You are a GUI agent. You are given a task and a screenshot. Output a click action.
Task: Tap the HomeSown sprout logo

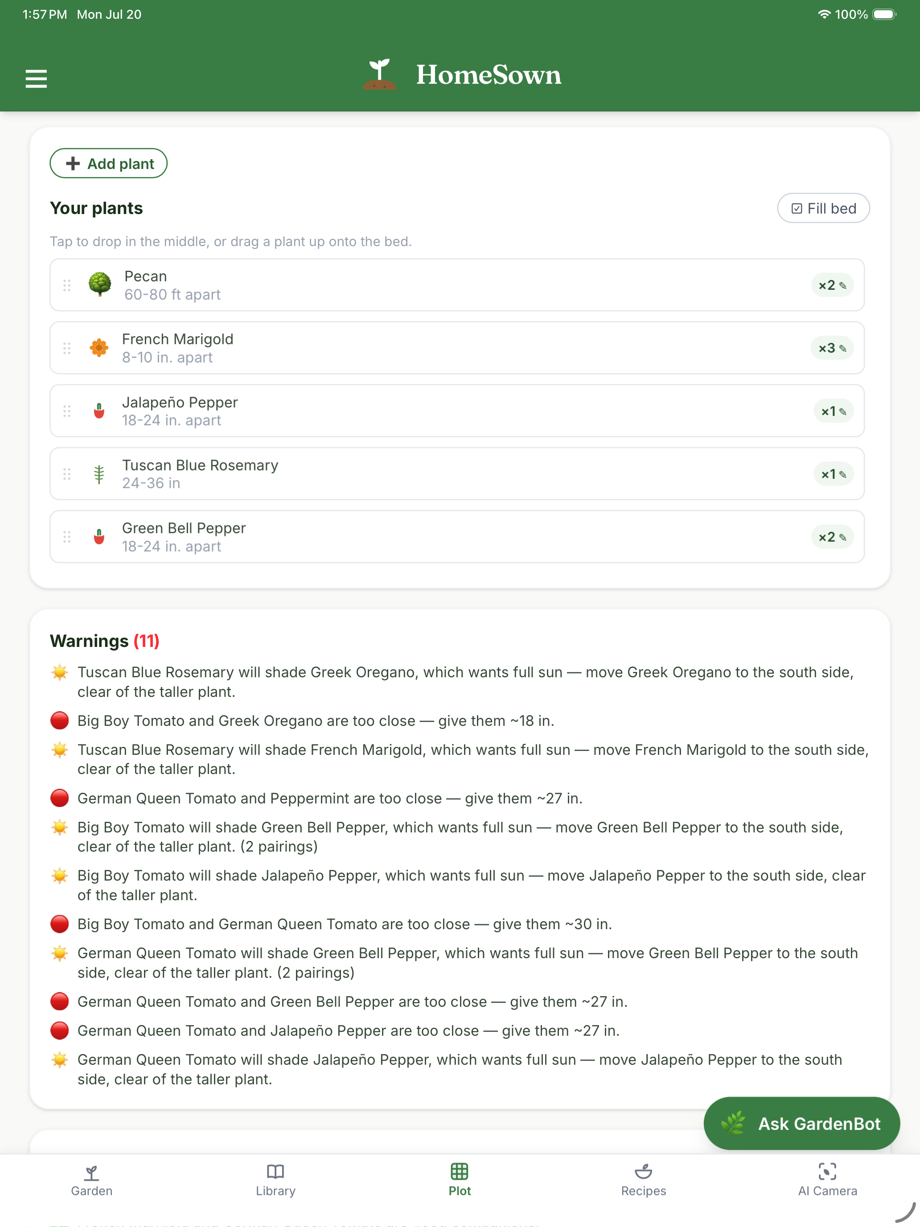pyautogui.click(x=379, y=74)
